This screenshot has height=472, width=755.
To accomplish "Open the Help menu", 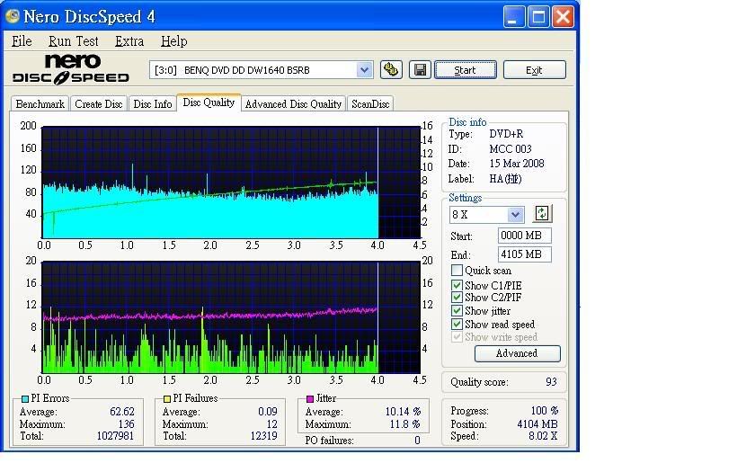I will click(173, 41).
